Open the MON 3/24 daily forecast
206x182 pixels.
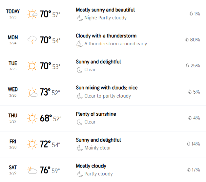tap(103, 40)
